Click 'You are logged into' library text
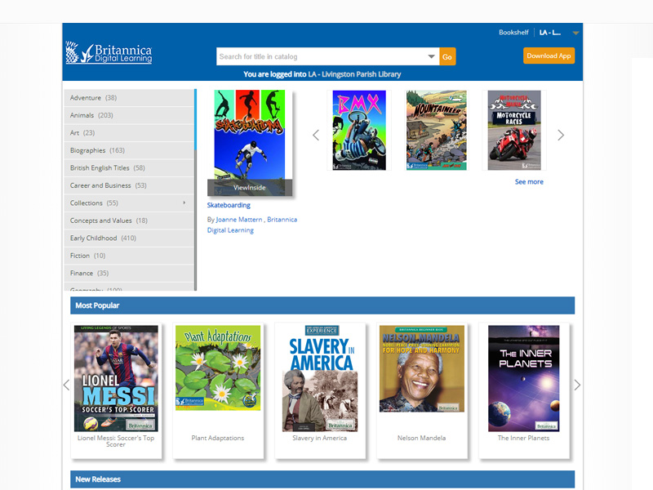Image resolution: width=653 pixels, height=490 pixels. [x=322, y=74]
